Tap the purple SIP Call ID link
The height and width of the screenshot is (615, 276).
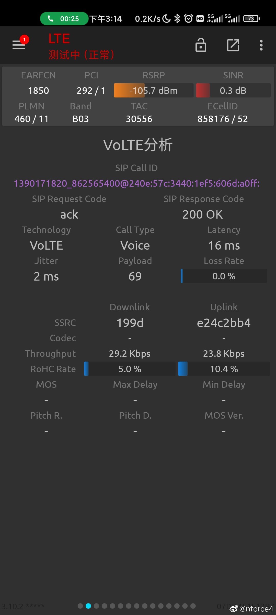click(137, 183)
